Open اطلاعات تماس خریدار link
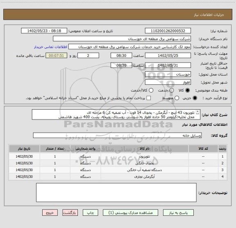This screenshot has height=228, width=236. pyautogui.click(x=50, y=47)
